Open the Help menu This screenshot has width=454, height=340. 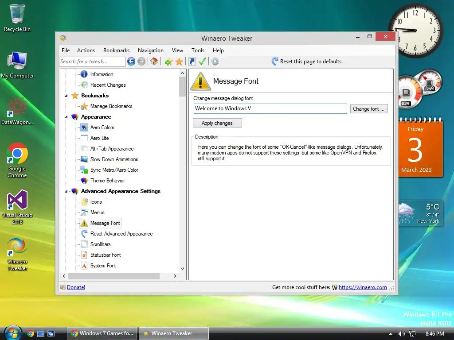(218, 50)
